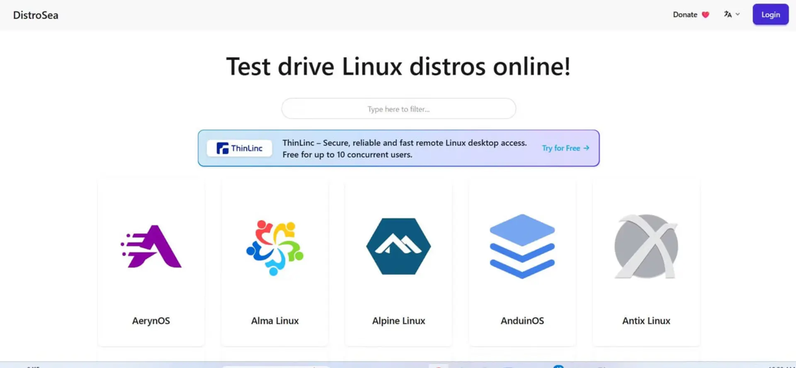Viewport: 796px width, 368px height.
Task: Open the Alpine Linux hexagon logo
Action: (398, 246)
